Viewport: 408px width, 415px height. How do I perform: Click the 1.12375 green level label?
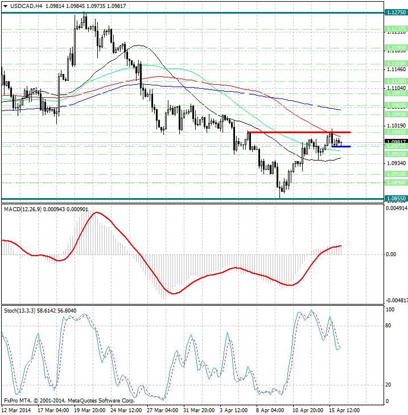(x=397, y=28)
